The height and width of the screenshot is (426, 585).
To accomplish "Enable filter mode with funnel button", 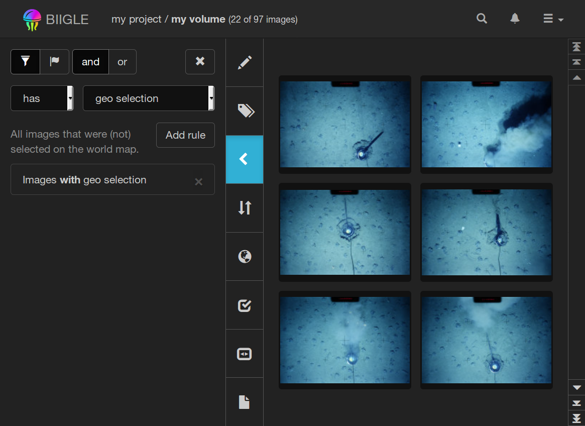I will [x=25, y=62].
